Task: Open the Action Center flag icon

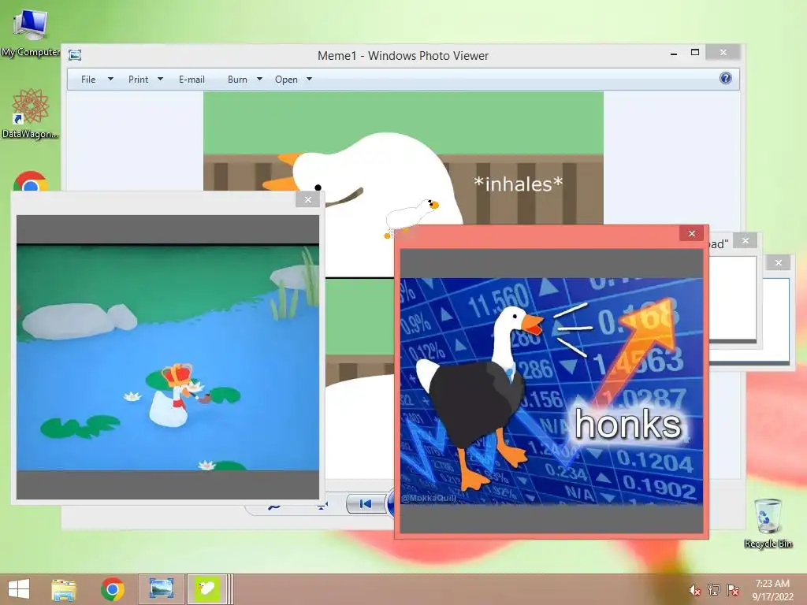Action: coord(732,589)
